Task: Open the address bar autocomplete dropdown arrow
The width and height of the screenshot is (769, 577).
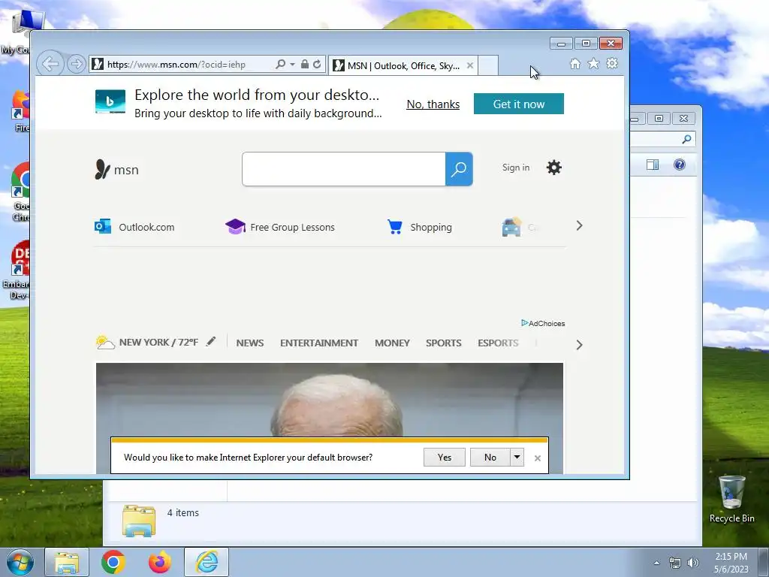Action: 292,65
